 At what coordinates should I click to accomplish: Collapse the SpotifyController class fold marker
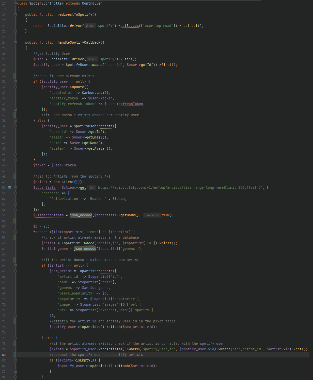pyautogui.click(x=15, y=4)
